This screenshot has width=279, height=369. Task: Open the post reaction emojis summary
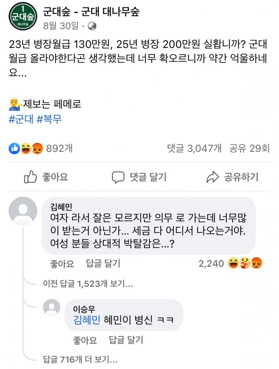[26, 149]
